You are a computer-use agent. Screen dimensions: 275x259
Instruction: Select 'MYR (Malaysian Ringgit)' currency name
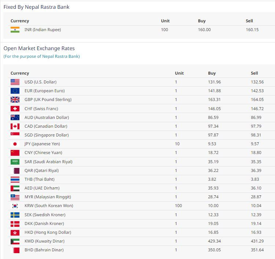[48, 197]
